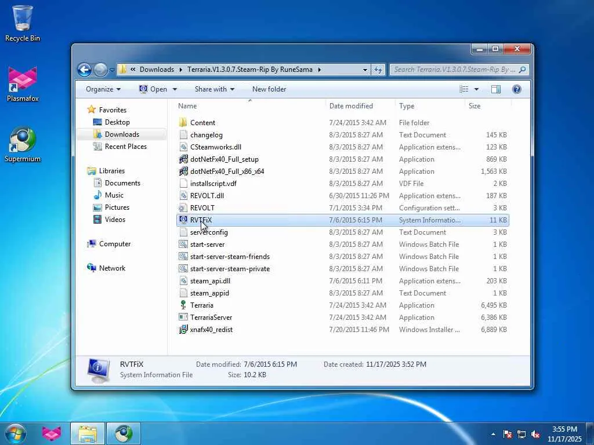Expand the view options dropdown arrow
Screen dimensions: 594x445
tap(476, 89)
